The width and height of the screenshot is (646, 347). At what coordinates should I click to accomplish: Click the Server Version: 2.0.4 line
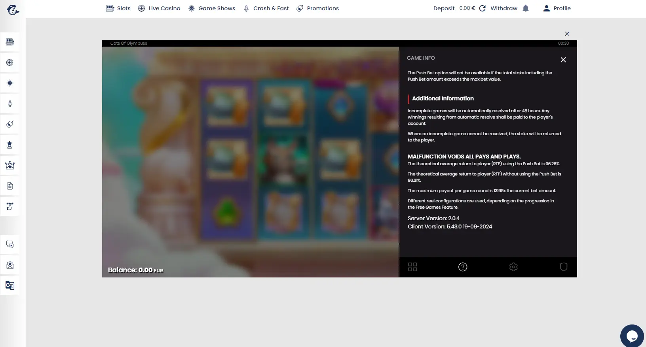(x=433, y=218)
